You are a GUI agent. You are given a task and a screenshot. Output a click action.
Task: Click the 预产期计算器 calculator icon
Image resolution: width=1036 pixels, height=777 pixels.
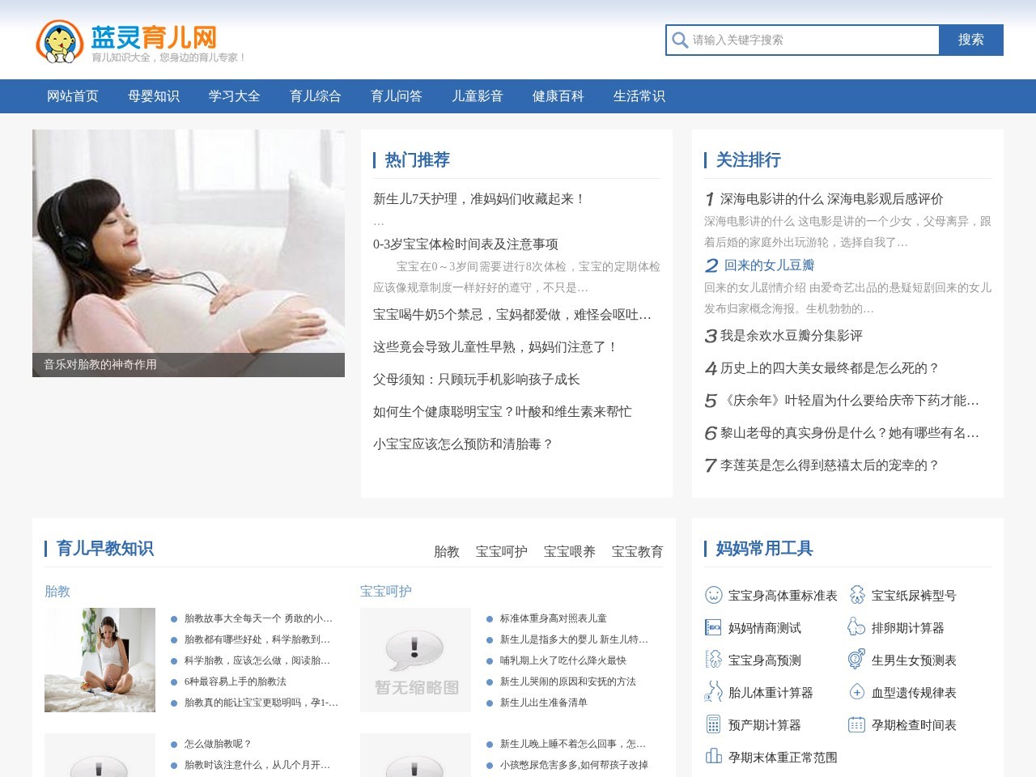tap(713, 724)
